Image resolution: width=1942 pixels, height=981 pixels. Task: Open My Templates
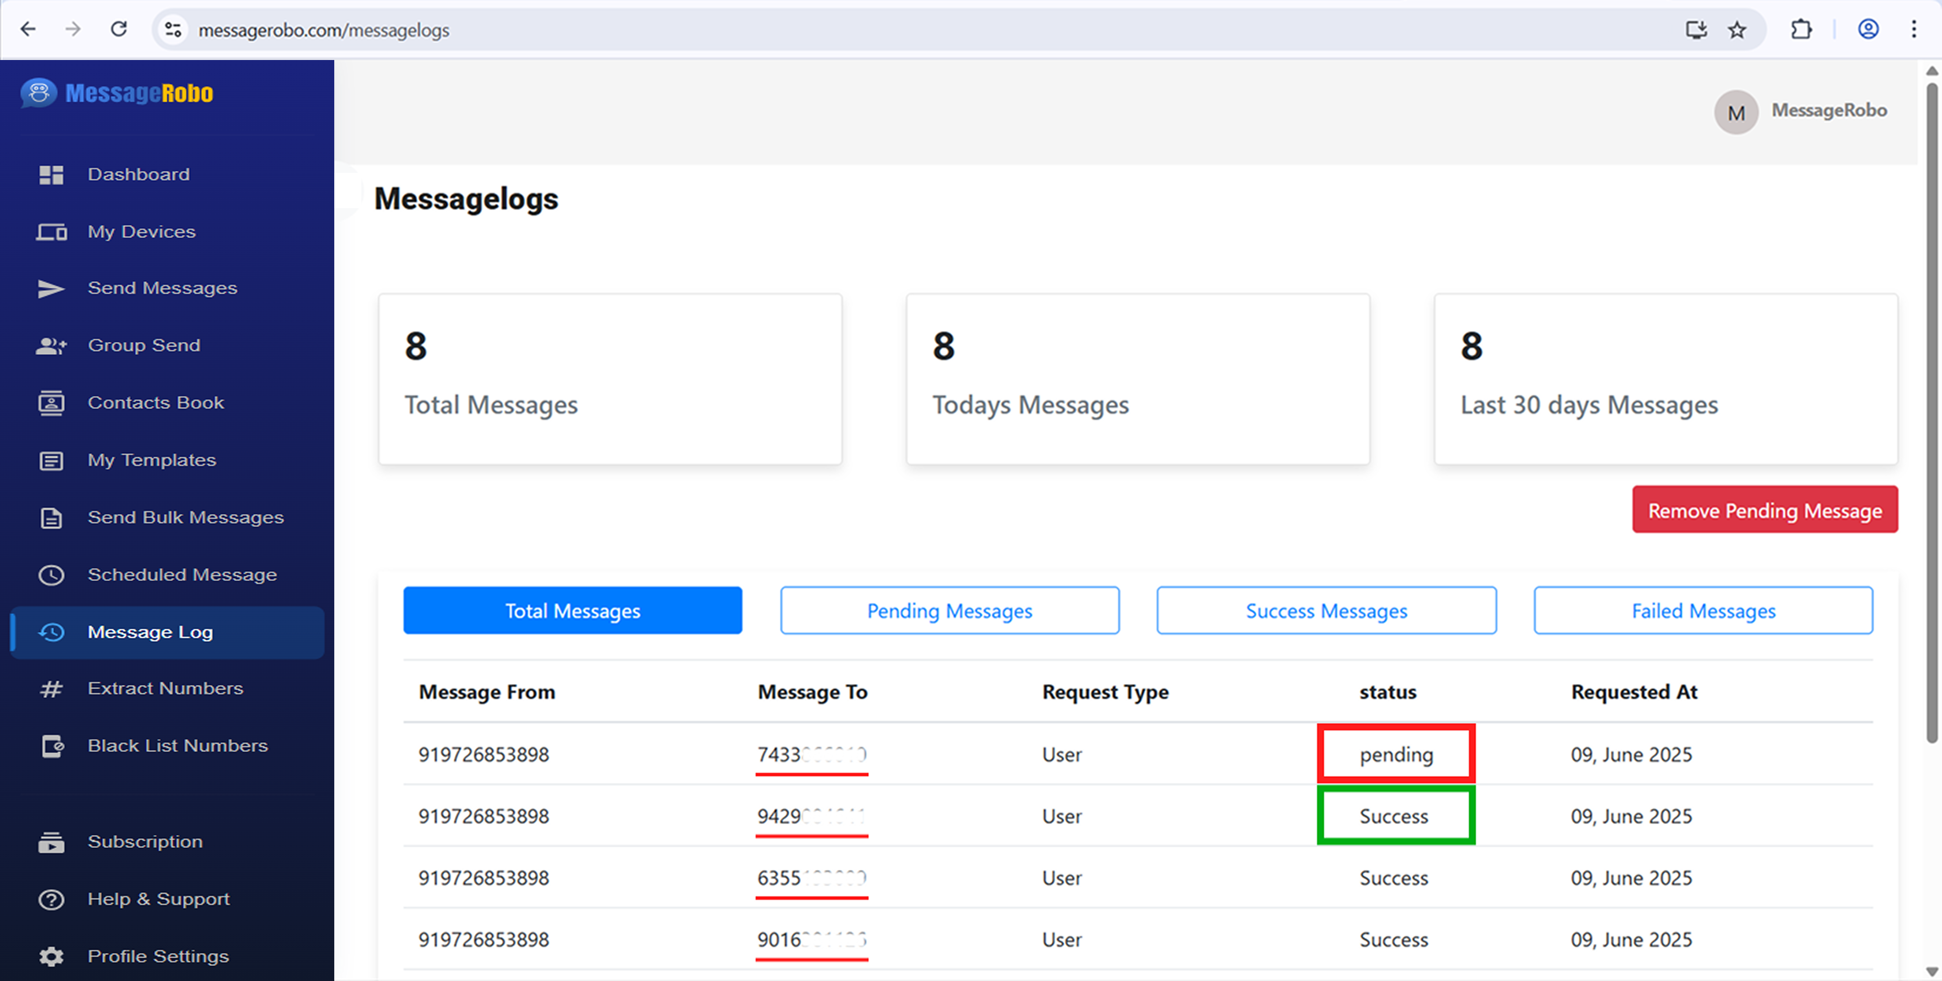(x=151, y=460)
